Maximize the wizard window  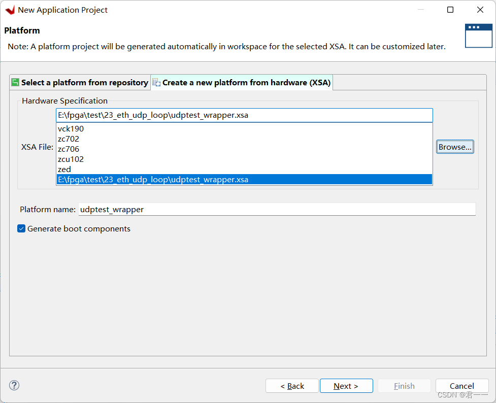[450, 10]
